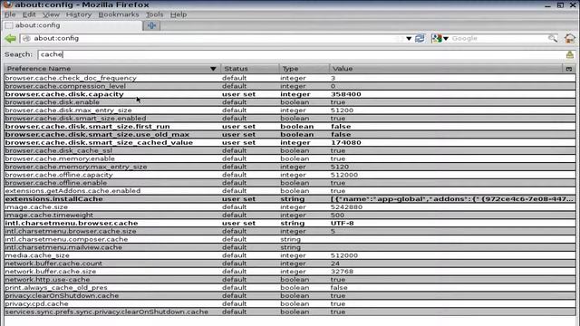This screenshot has height=326, width=580.
Task: Select browser.cache.offline.capacity preference
Action: [x=290, y=175]
